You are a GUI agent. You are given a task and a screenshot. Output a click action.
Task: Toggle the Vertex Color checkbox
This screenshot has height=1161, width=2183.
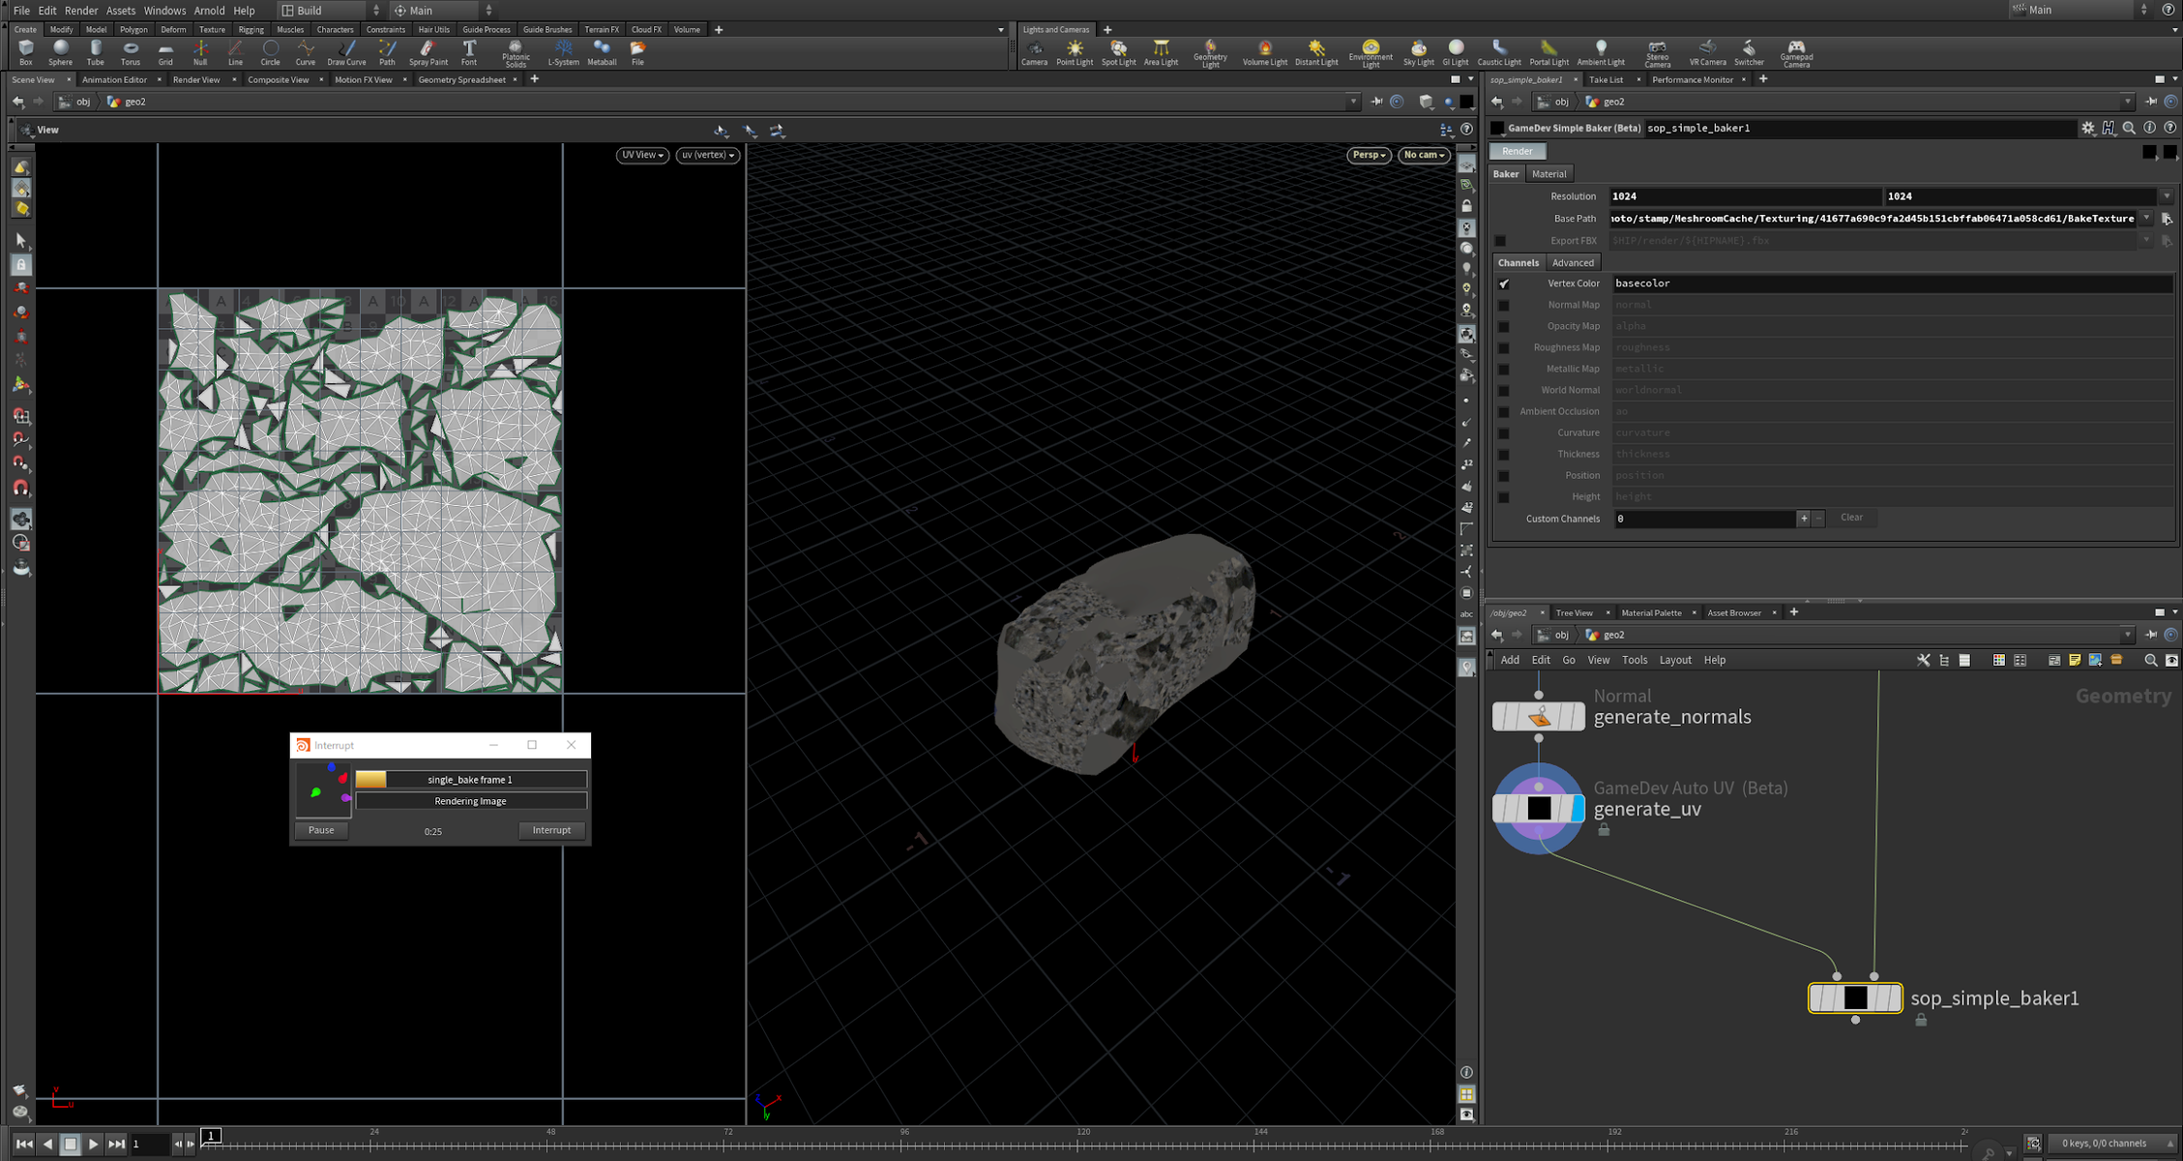click(x=1504, y=283)
